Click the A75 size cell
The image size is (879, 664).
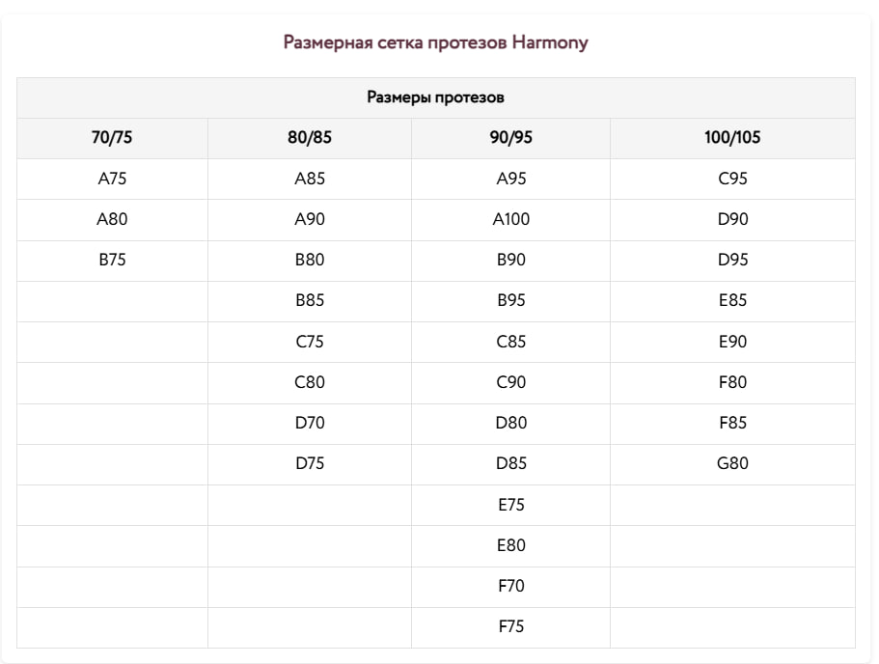[112, 179]
